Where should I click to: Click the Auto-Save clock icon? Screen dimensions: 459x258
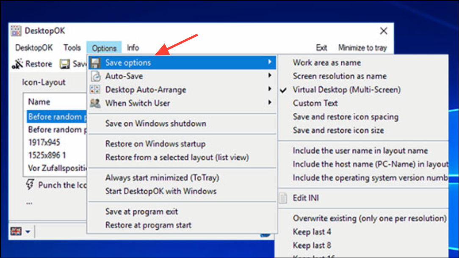coord(95,77)
